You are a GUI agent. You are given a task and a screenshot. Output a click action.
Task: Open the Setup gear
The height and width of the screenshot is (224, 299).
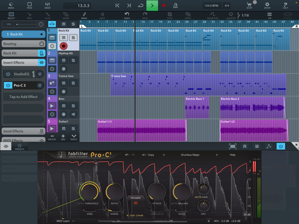point(267,5)
